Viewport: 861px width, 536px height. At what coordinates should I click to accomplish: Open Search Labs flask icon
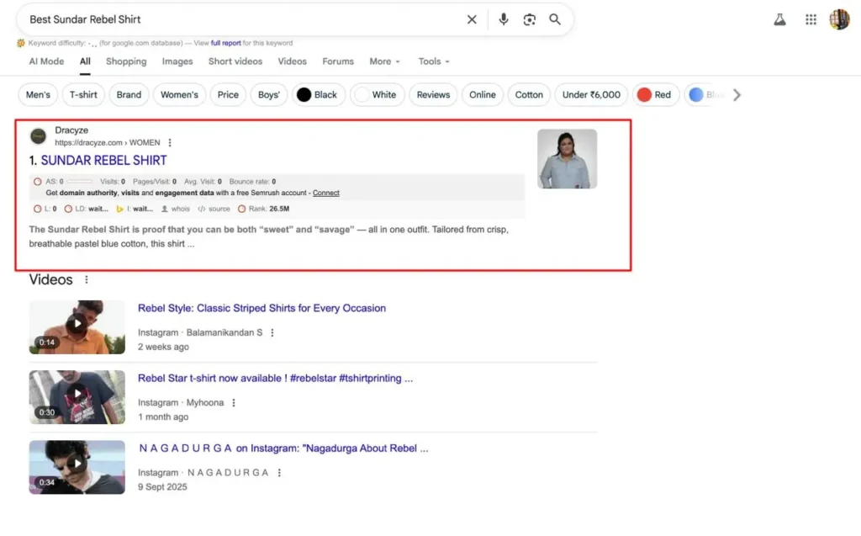[x=780, y=20]
